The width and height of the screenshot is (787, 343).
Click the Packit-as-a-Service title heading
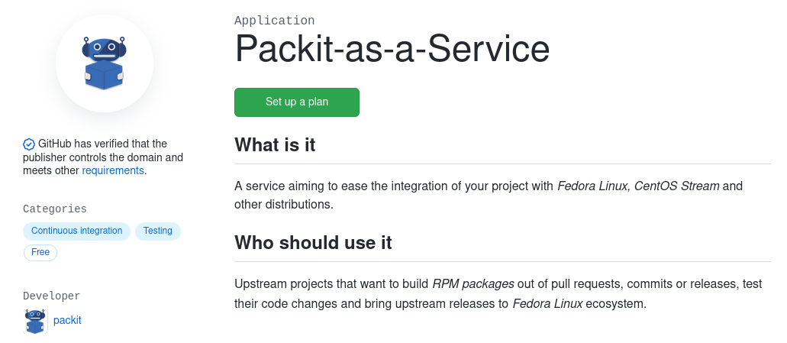tap(392, 49)
